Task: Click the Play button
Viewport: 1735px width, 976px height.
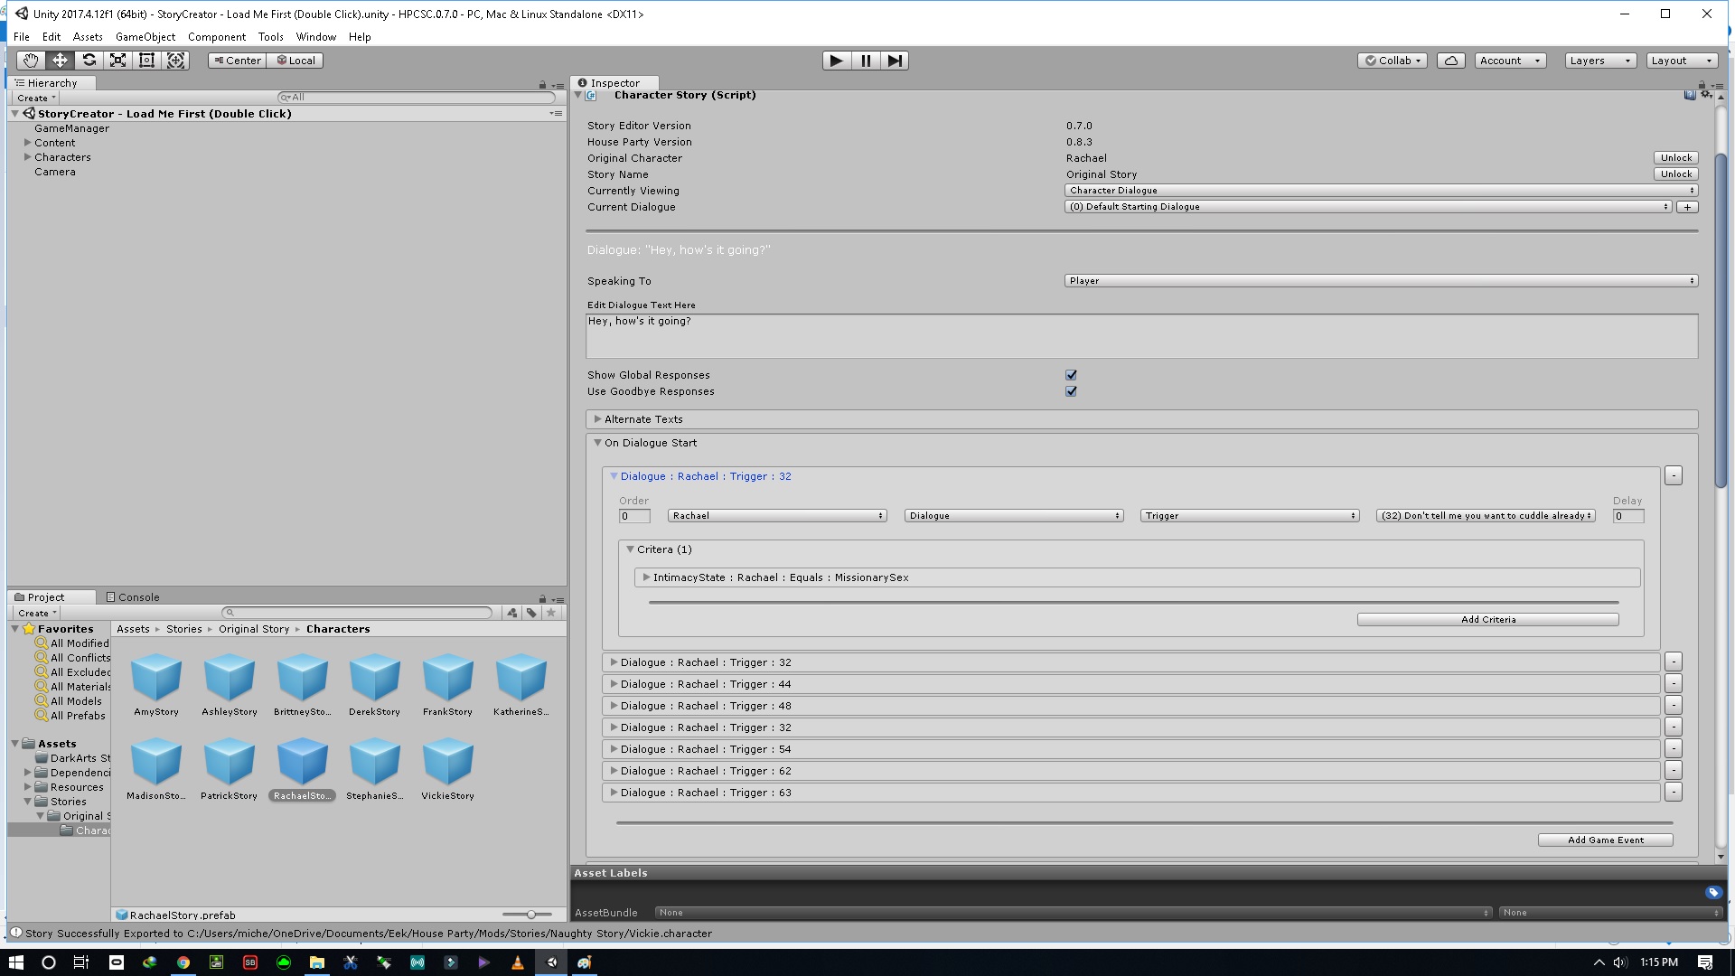Action: (837, 61)
